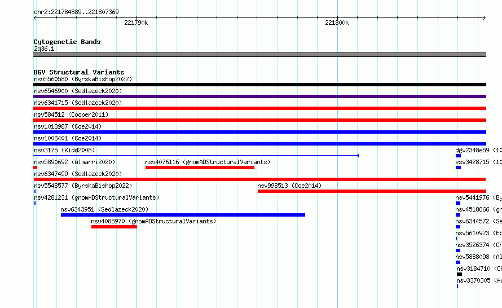This screenshot has height=308, width=502.
Task: Select the purple nsv6546900 variant bar
Action: (259, 96)
